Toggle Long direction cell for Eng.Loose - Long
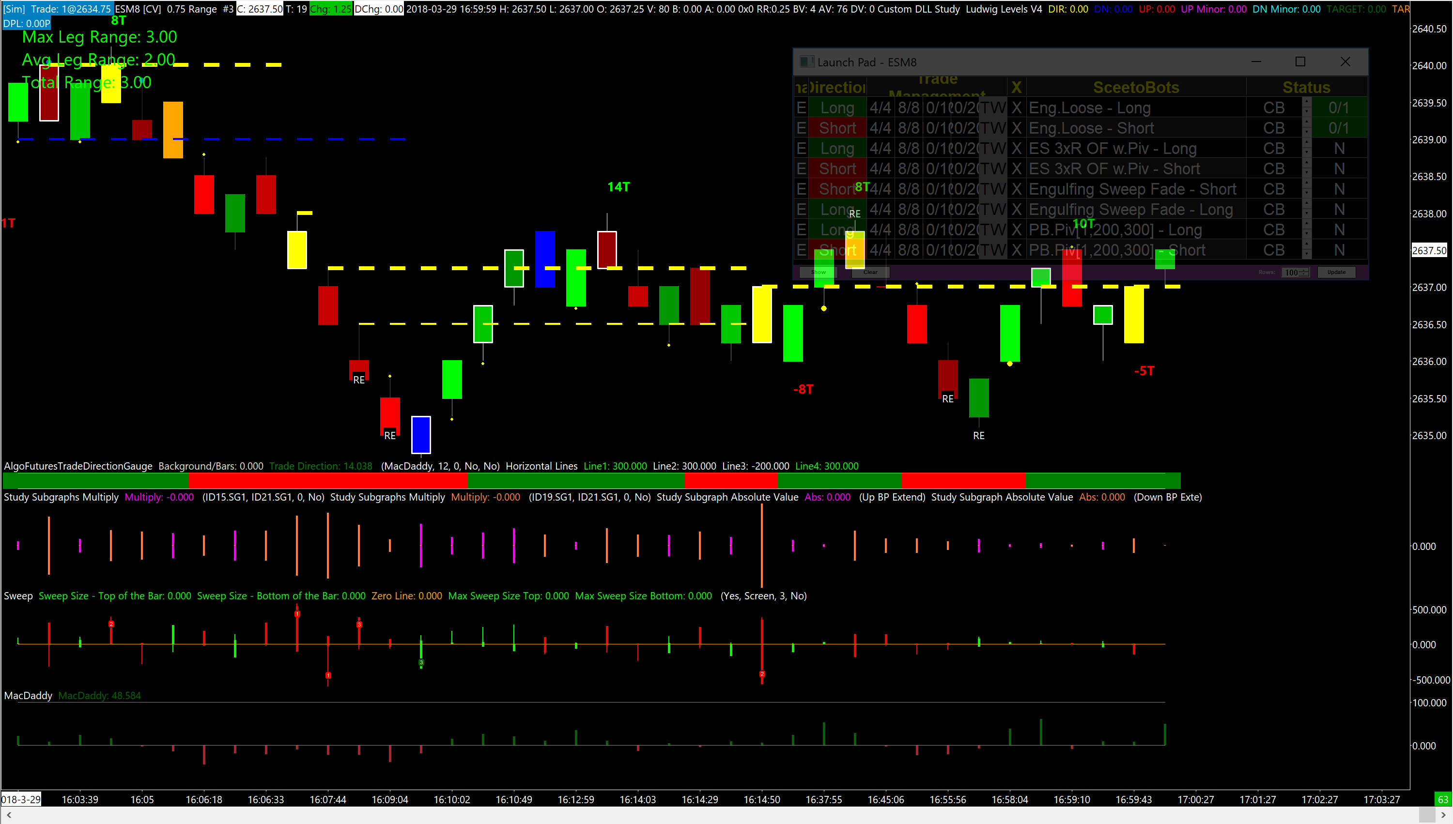 837,108
